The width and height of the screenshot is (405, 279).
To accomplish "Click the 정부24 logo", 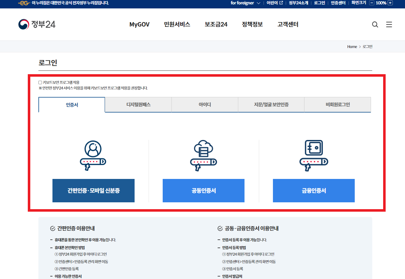I will pyautogui.click(x=37, y=24).
